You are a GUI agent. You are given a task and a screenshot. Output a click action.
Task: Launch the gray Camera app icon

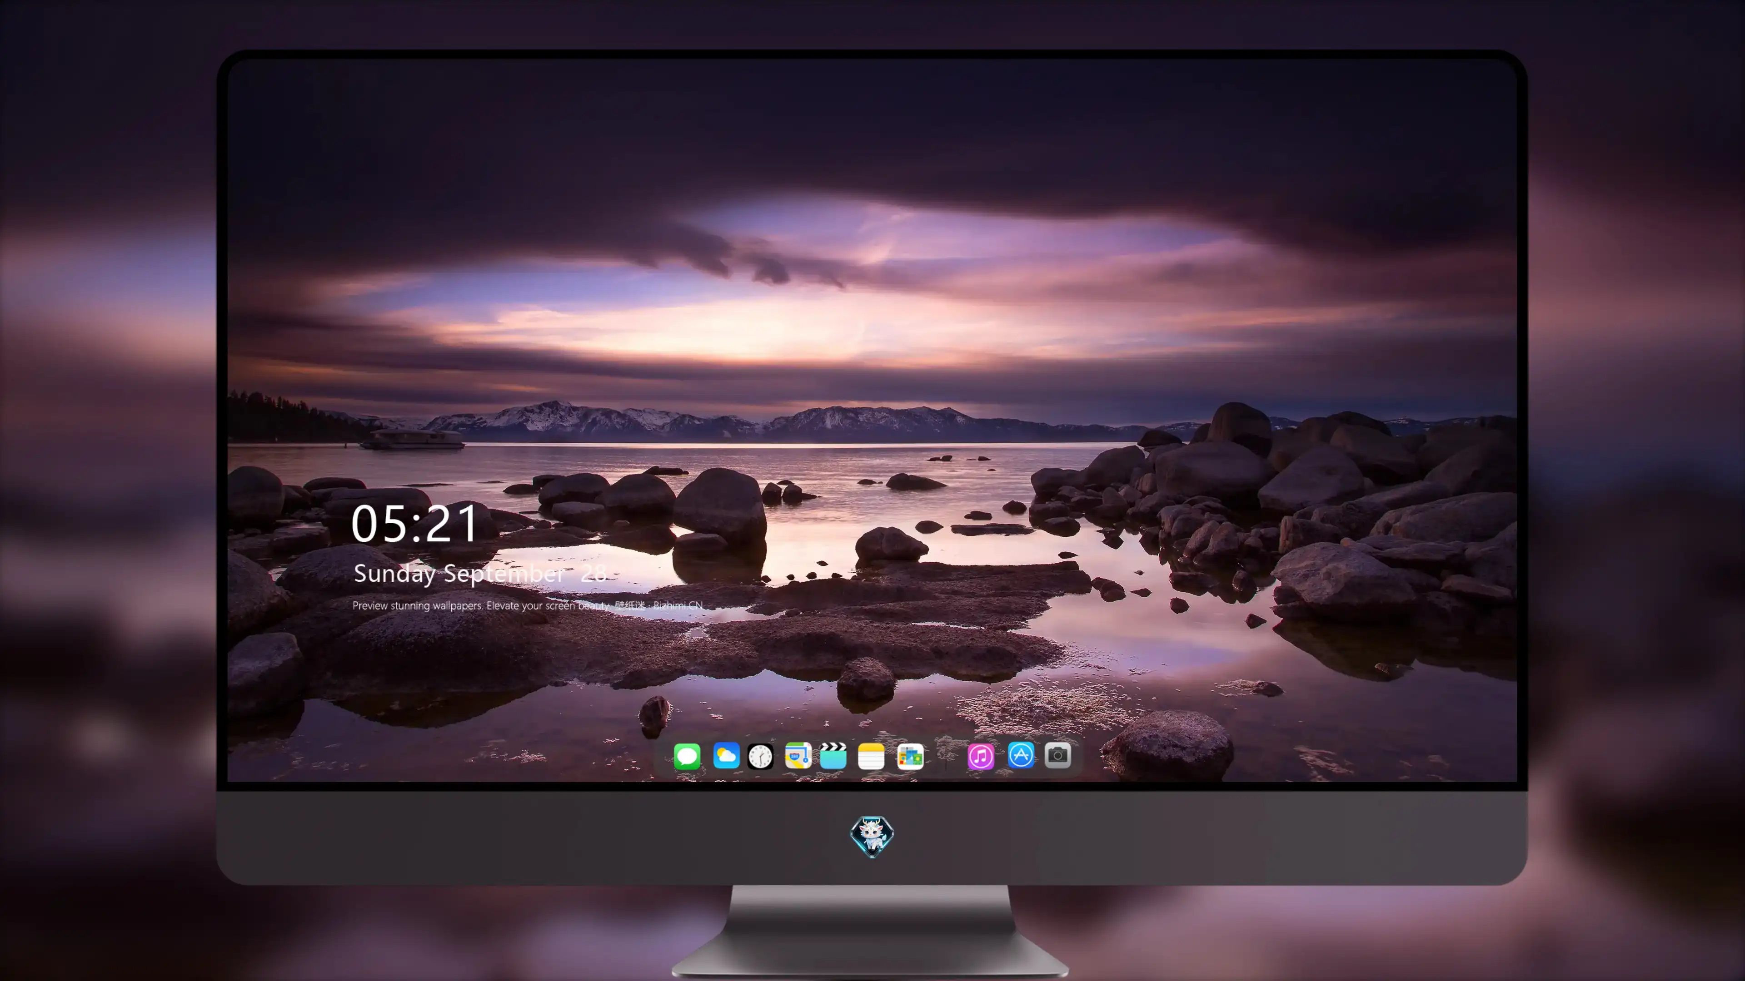[x=1057, y=755]
